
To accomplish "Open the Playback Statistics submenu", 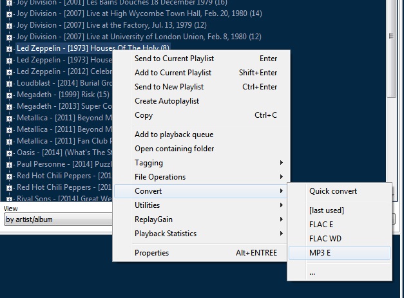I will pyautogui.click(x=201, y=234).
